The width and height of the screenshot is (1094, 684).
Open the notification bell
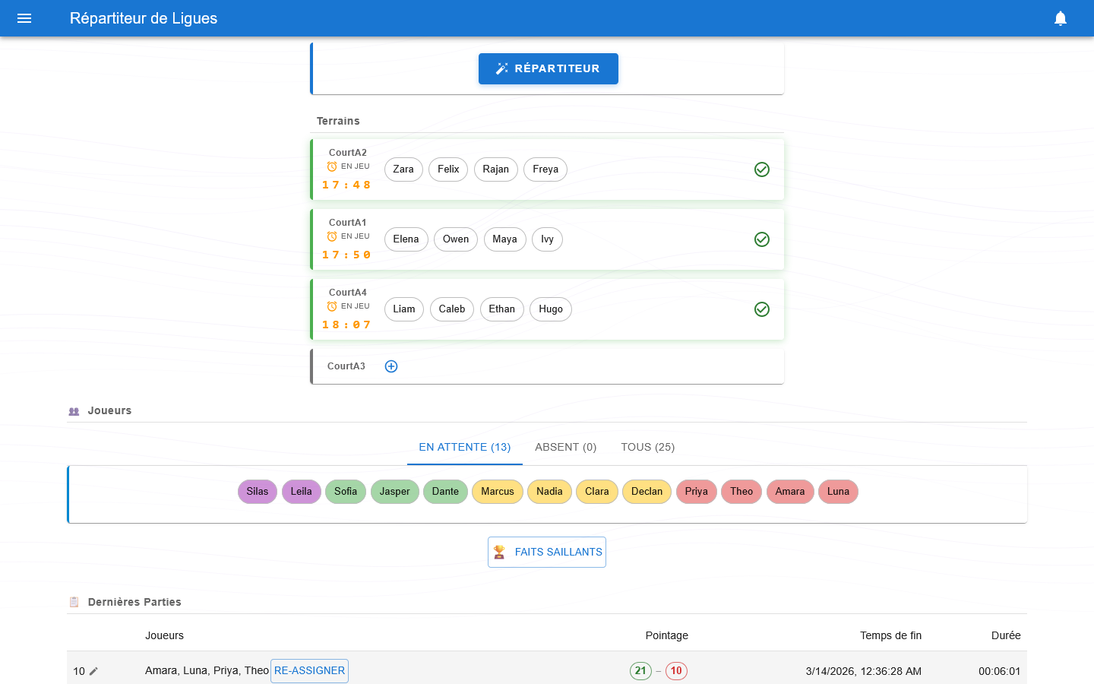point(1061,18)
